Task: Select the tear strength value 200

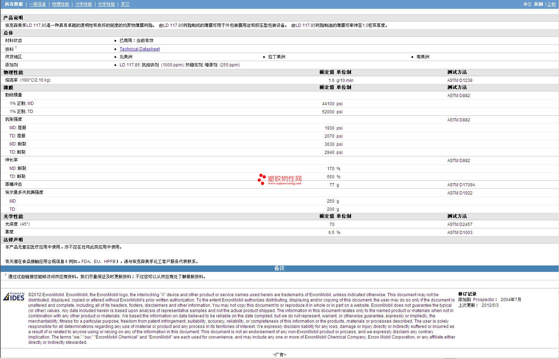Action: [x=331, y=209]
